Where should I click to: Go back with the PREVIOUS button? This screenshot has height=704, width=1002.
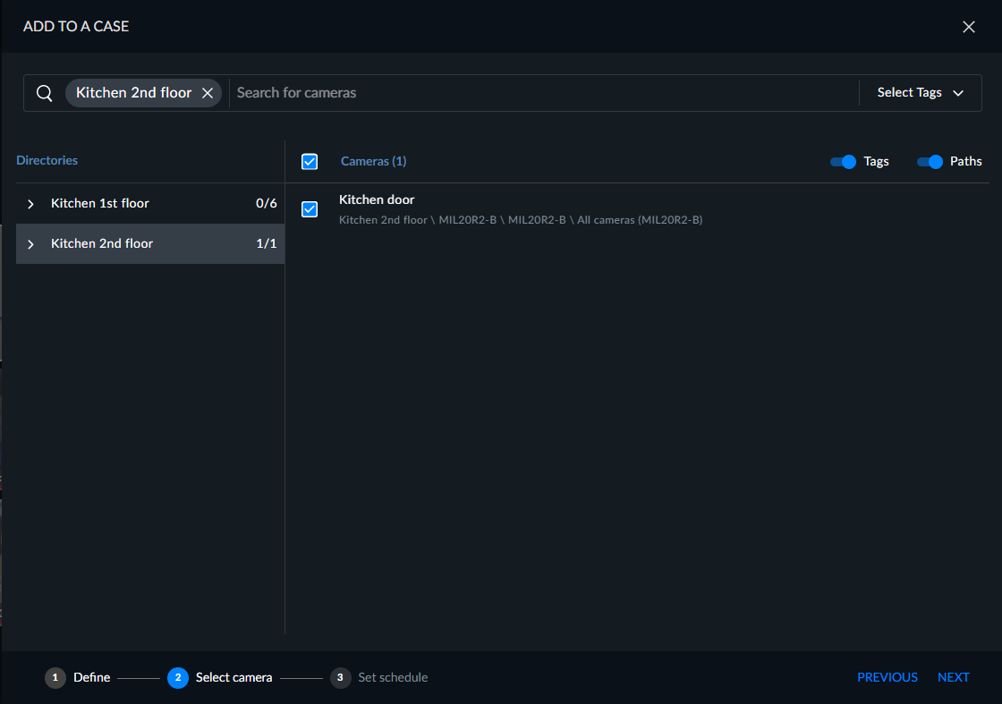(x=887, y=678)
